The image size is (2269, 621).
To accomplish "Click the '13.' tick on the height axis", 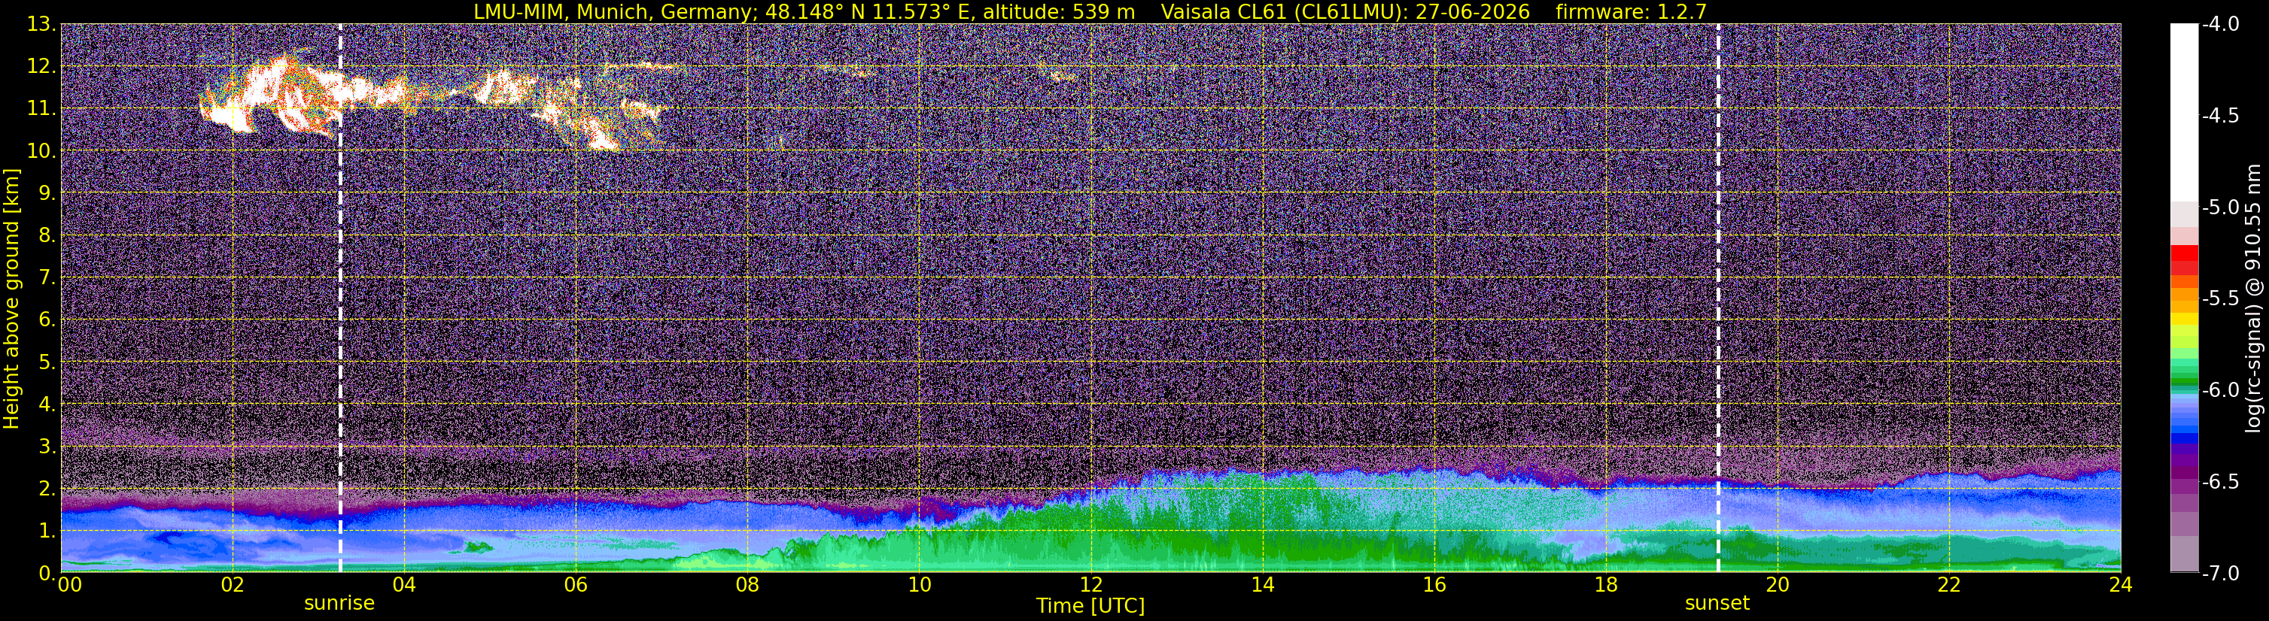I will [x=41, y=25].
